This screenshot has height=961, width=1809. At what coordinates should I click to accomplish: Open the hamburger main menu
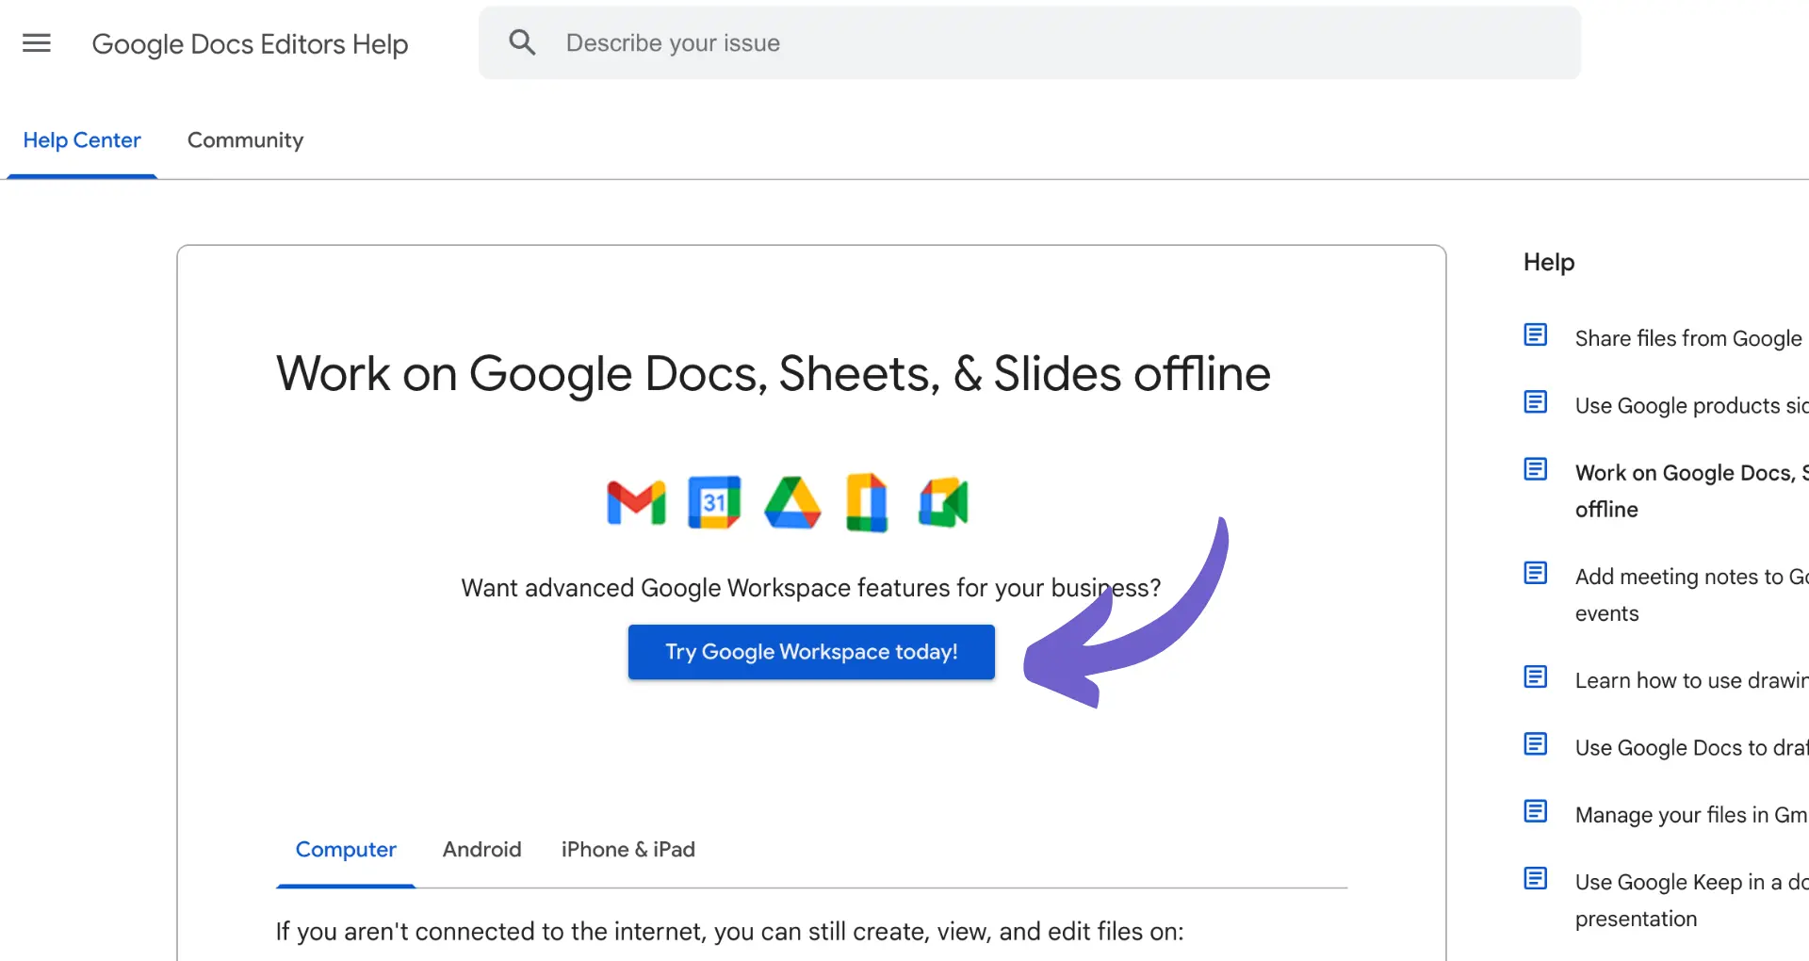[37, 43]
